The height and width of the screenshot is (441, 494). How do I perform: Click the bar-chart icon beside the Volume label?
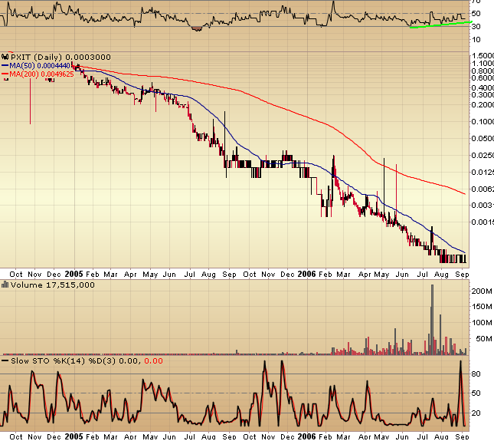5,285
